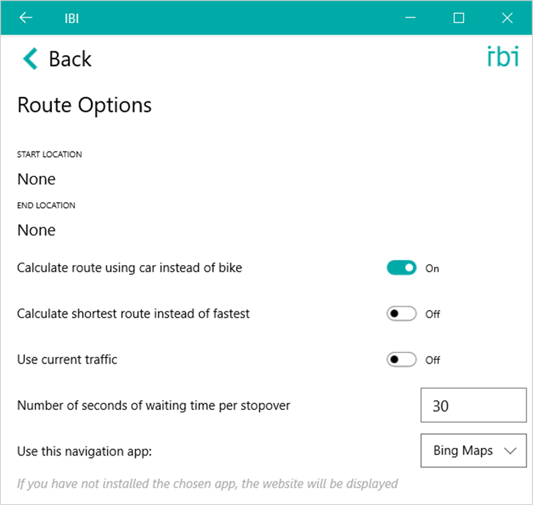Click the IBI title in the title bar

point(72,18)
